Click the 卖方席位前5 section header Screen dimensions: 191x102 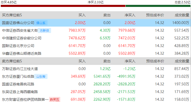(12, 61)
